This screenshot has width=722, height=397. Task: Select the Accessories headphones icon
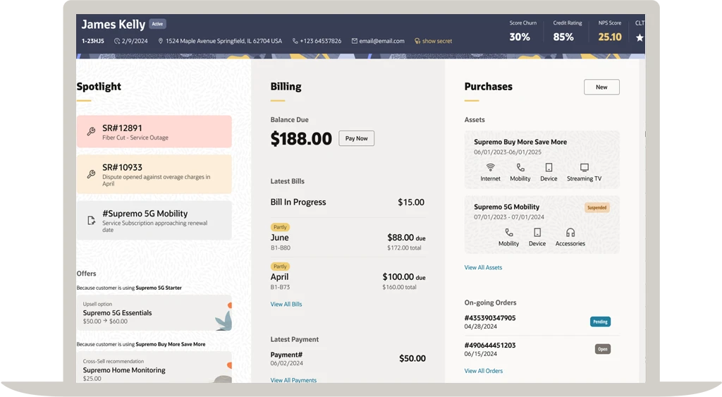[x=570, y=233]
